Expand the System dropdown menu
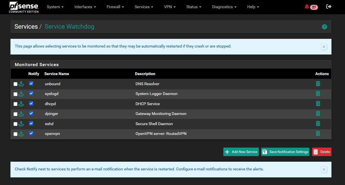This screenshot has height=185, width=345. coord(55,7)
